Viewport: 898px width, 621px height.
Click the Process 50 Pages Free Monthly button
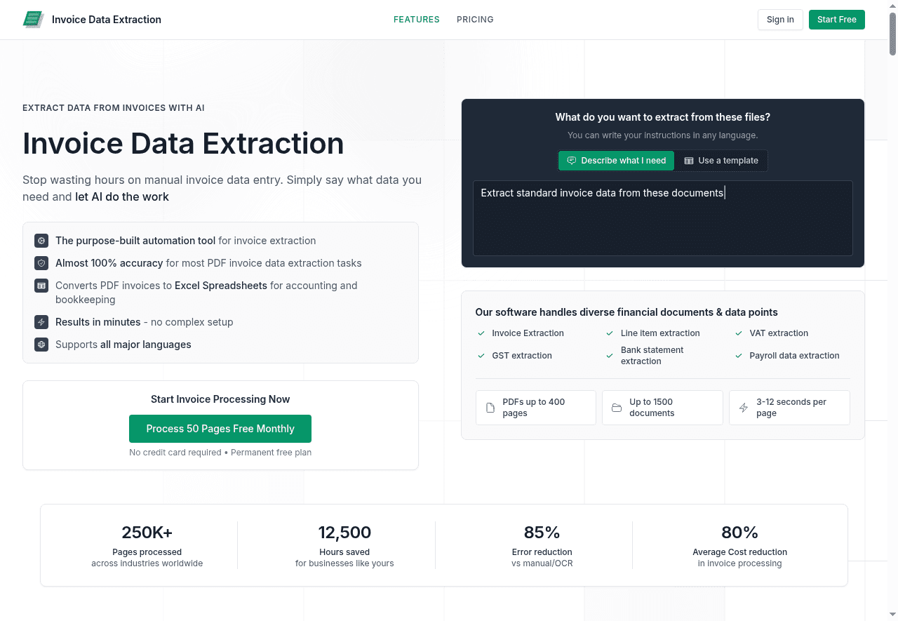tap(220, 429)
